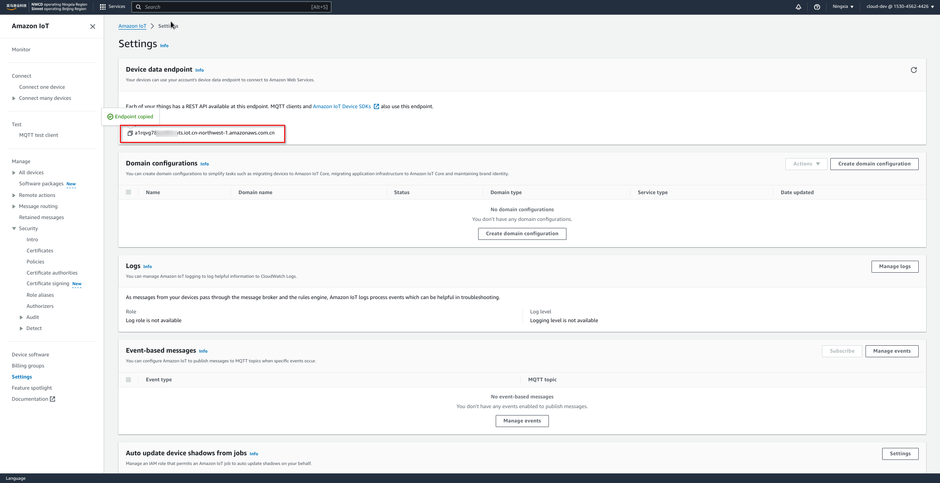Close the Amazon IoT sidebar

click(x=92, y=26)
